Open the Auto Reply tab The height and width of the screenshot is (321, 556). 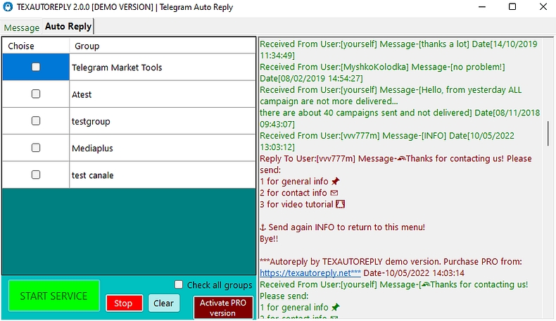point(68,27)
